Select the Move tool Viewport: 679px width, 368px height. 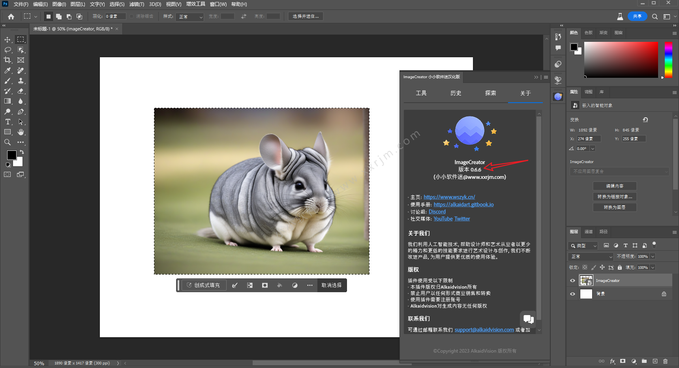coord(8,39)
